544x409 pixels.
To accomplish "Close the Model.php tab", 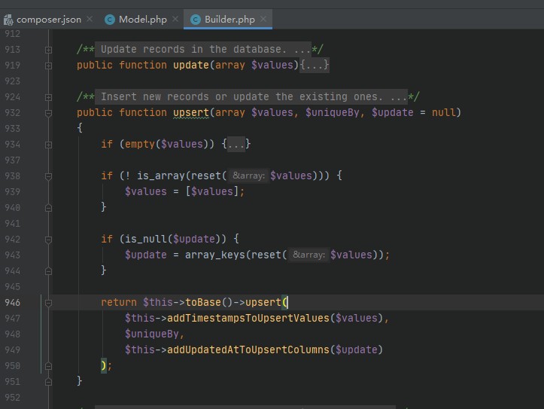I will point(175,19).
